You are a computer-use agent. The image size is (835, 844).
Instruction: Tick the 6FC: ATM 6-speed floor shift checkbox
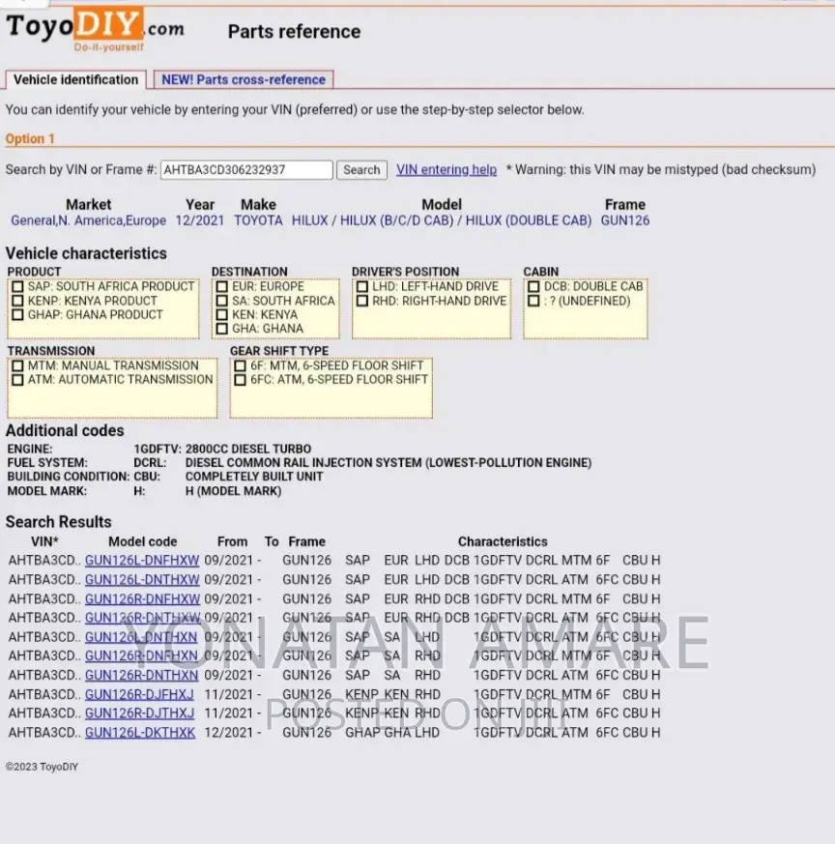[241, 380]
